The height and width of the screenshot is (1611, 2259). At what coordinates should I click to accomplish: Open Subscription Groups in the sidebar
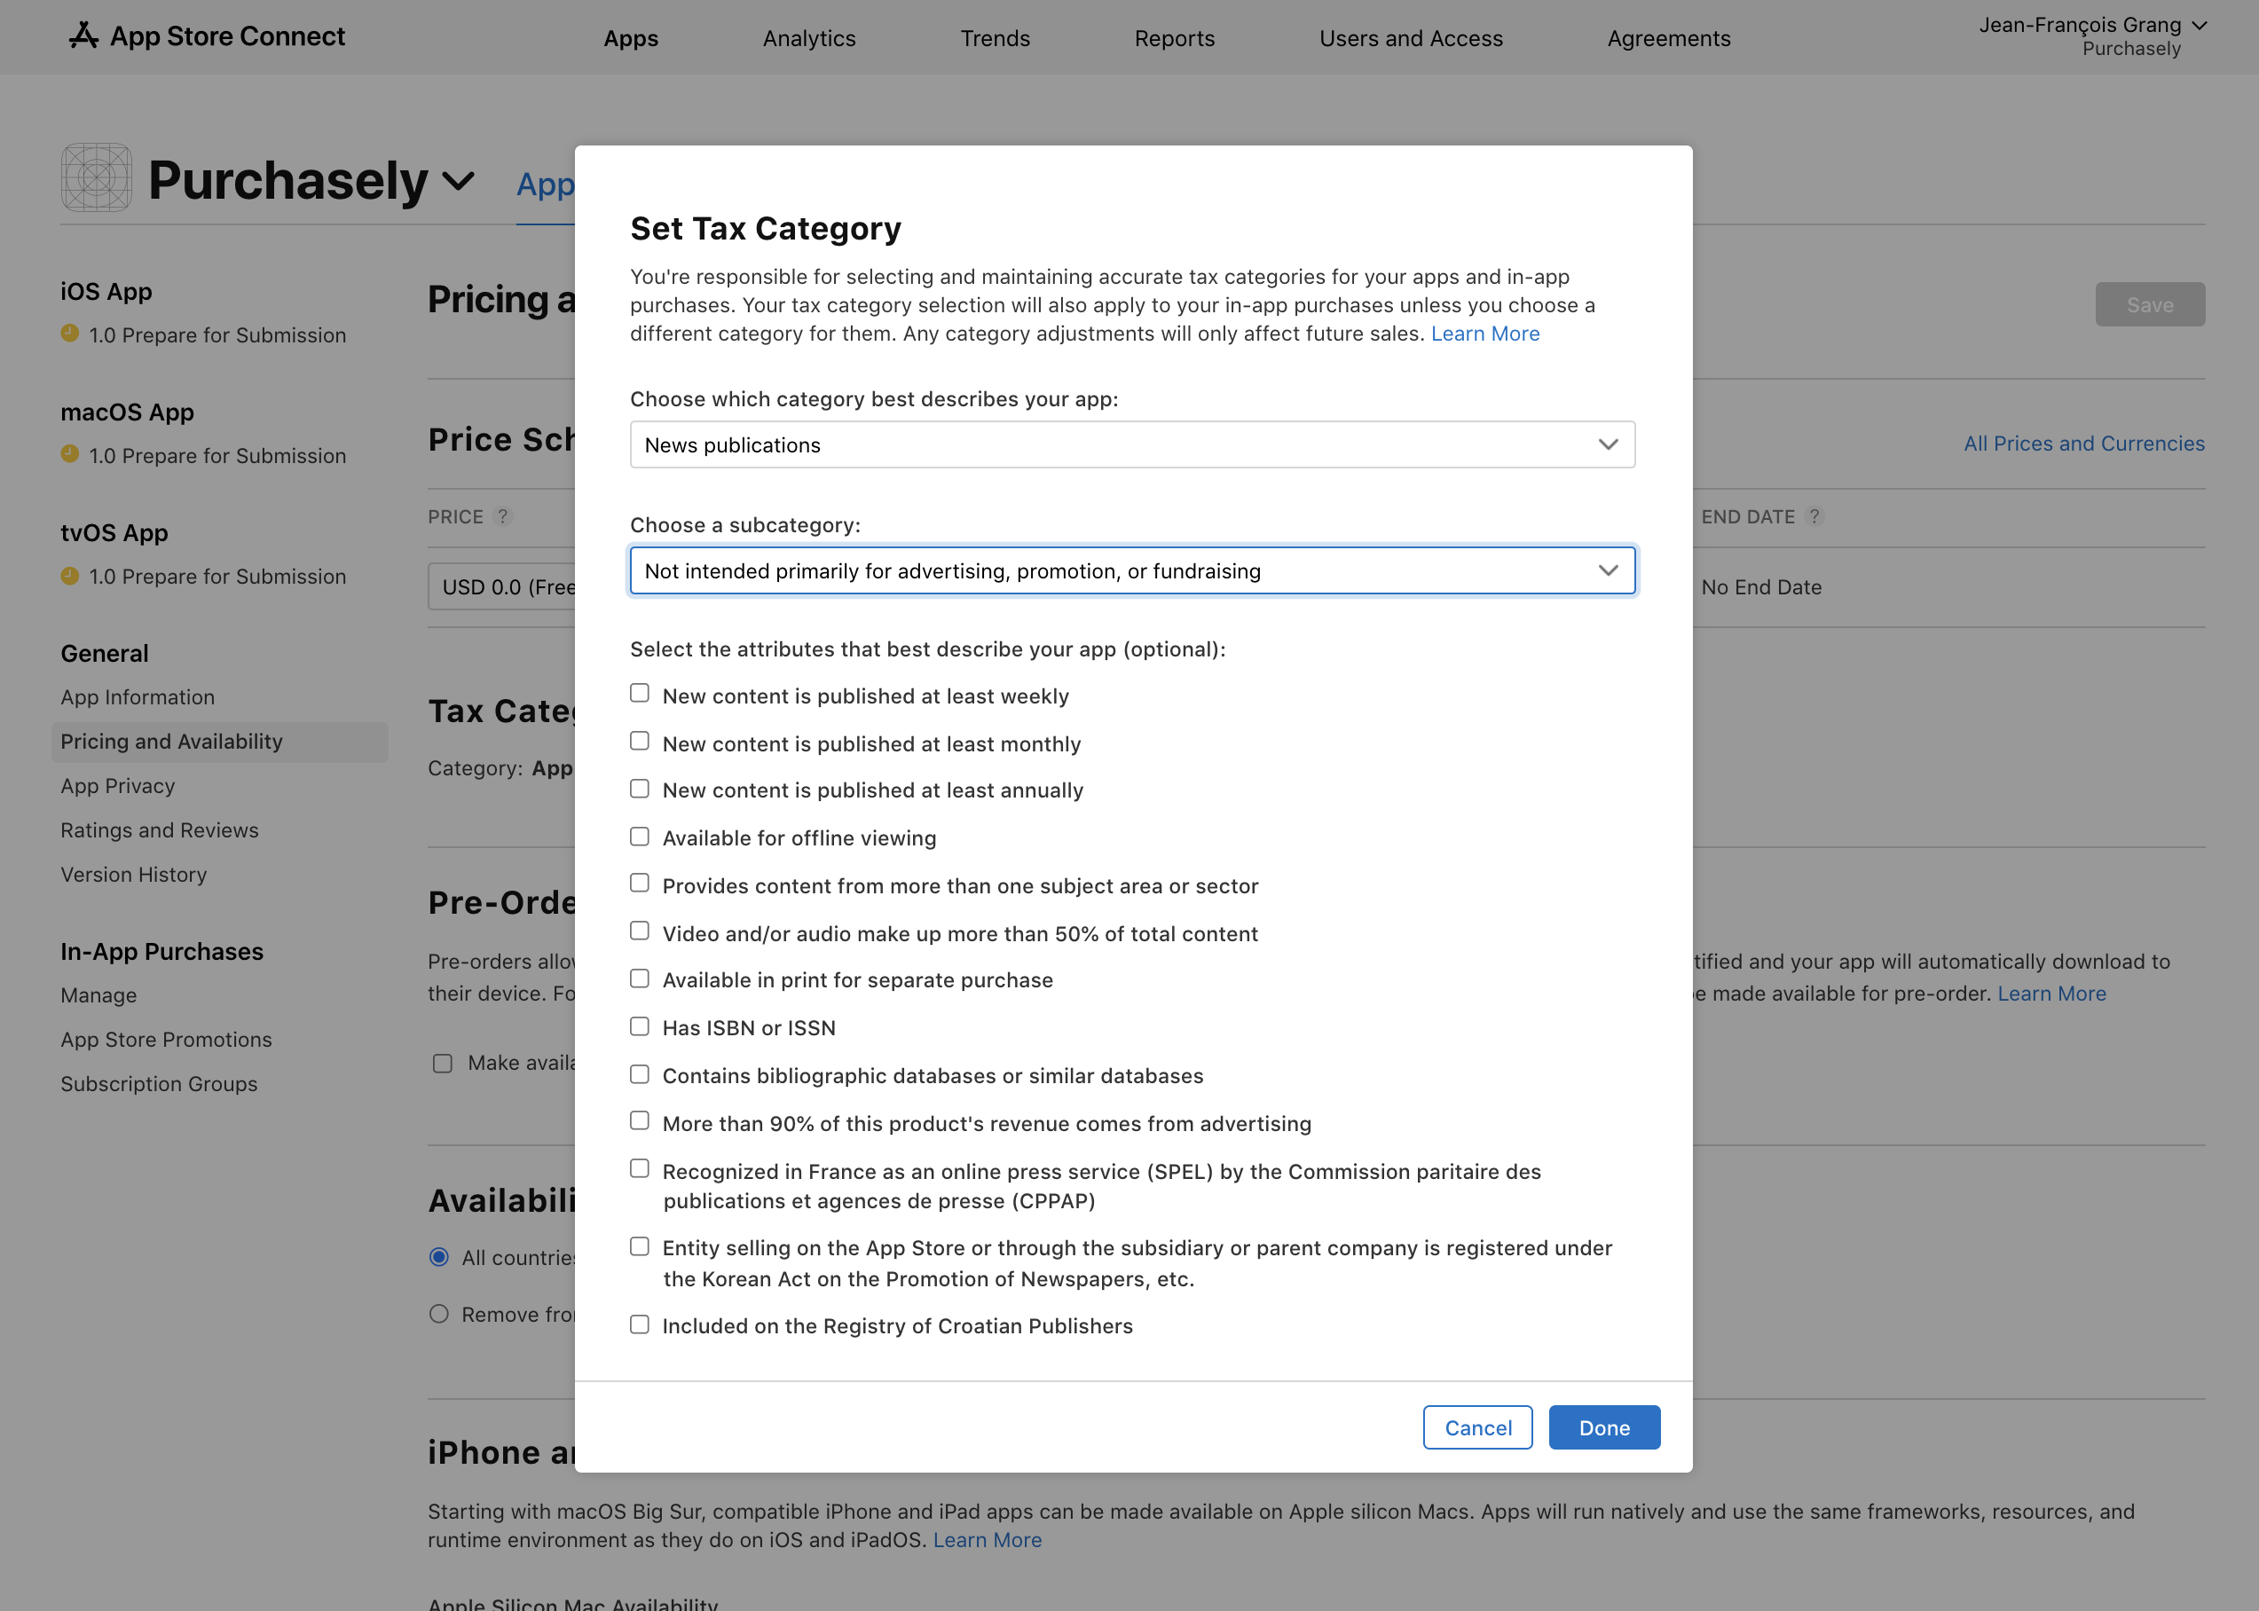click(x=159, y=1083)
